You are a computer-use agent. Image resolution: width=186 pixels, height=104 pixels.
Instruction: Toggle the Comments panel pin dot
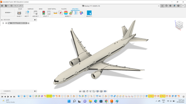(x=35, y=91)
